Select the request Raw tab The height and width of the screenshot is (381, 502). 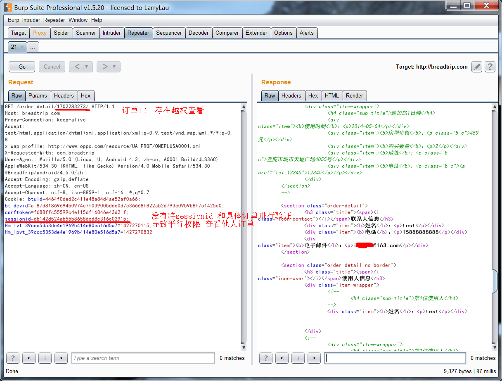click(17, 95)
